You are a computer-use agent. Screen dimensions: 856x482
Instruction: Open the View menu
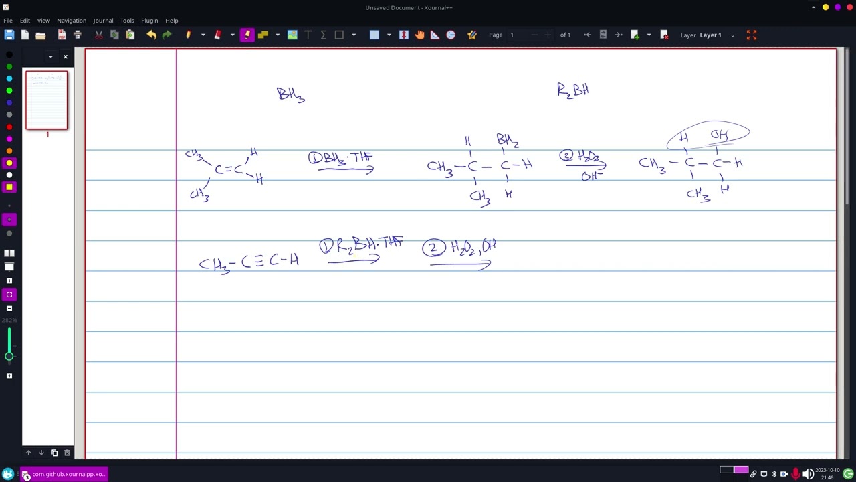coord(43,21)
